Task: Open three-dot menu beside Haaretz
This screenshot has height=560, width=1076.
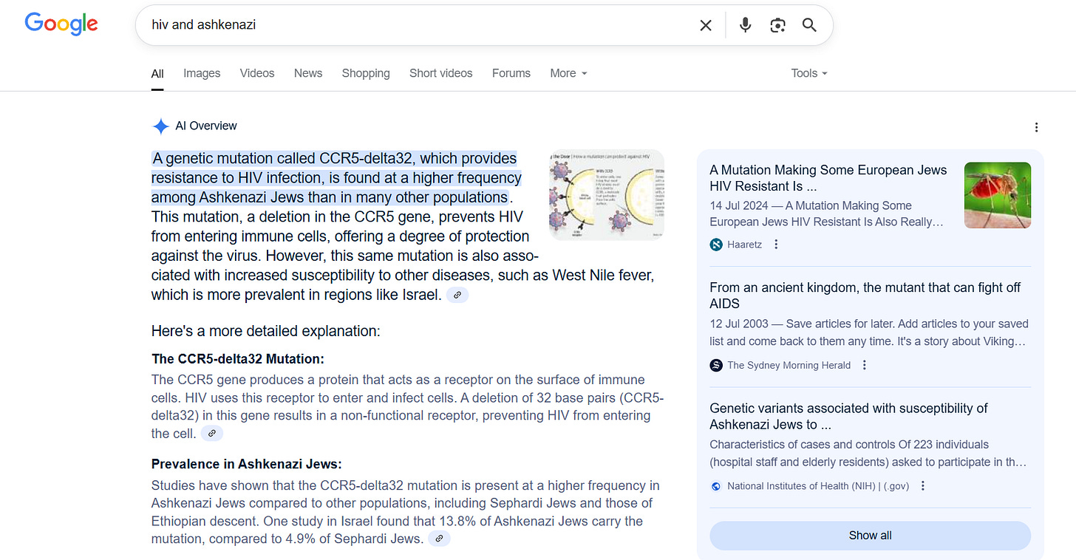Action: (776, 245)
